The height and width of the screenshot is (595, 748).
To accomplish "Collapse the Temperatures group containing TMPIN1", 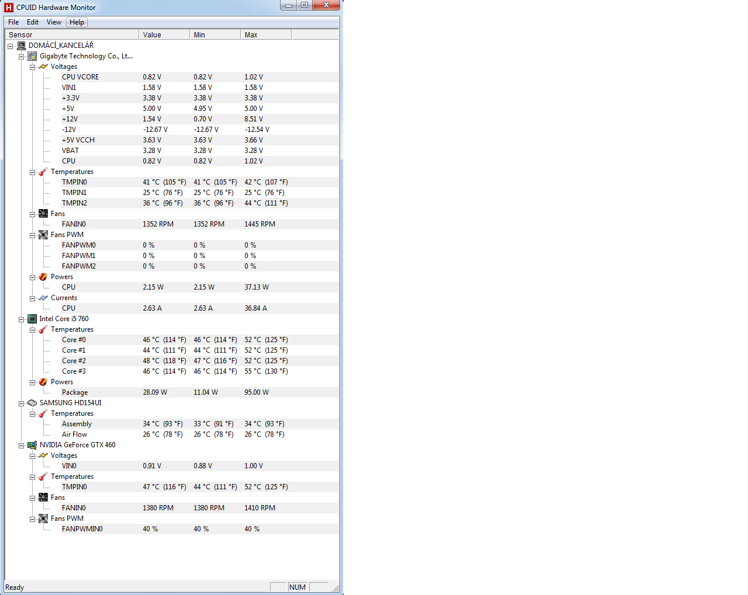I will pos(33,172).
